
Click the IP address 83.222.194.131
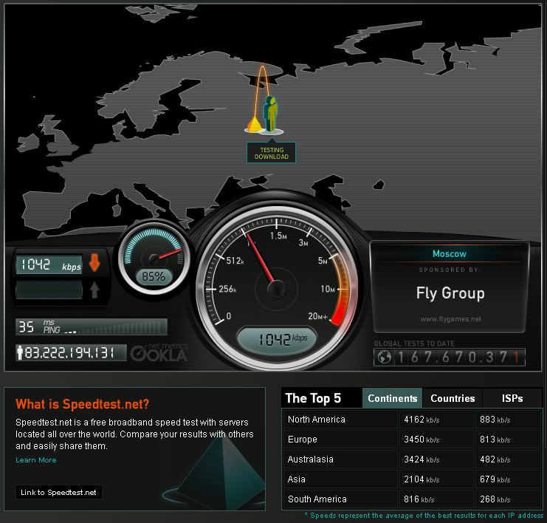[71, 352]
